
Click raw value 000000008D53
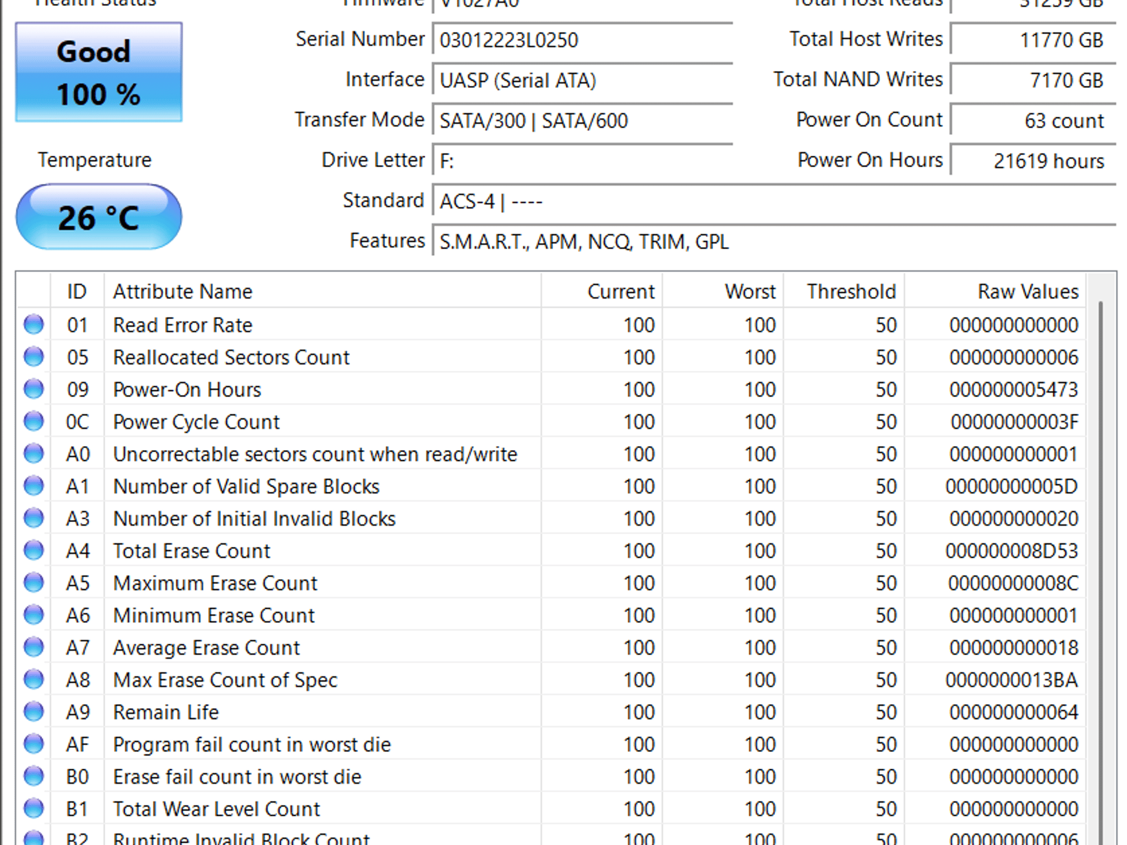1012,551
